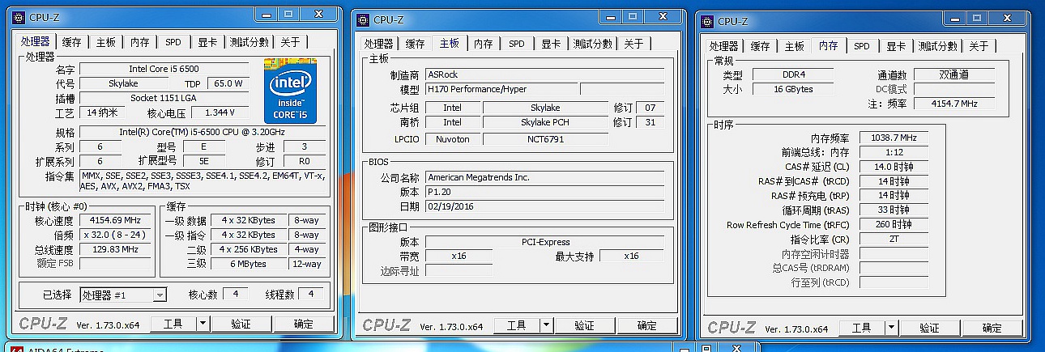
Task: Click 工具 button in mainboard window
Action: point(516,325)
